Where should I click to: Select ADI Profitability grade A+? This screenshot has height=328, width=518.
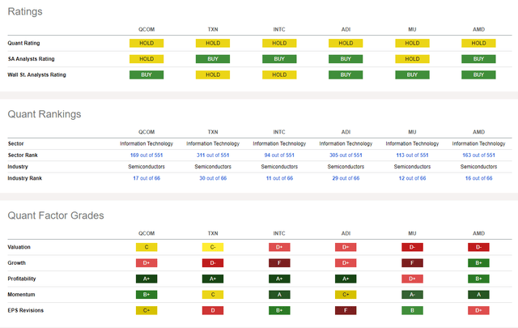[x=346, y=279]
